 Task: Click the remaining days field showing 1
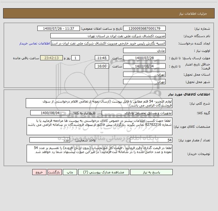point(76,58)
